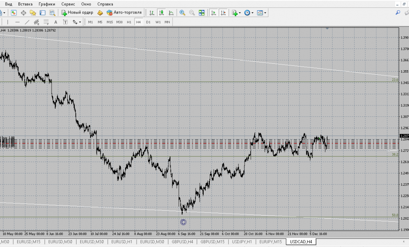Expand the Arrows tool dropdown arrow
This screenshot has height=247, width=409.
pyautogui.click(x=80, y=22)
